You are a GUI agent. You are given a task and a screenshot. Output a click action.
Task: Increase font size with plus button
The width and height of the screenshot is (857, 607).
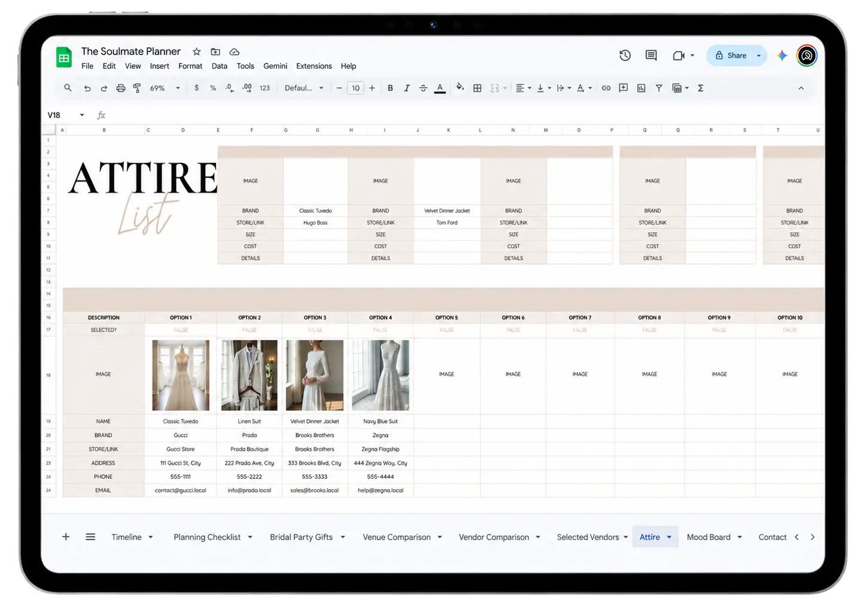(372, 88)
